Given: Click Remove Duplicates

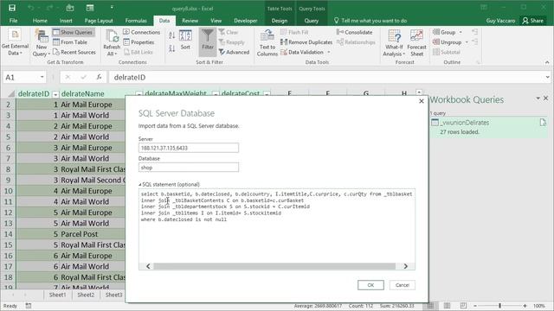Looking at the screenshot, I should tap(306, 42).
